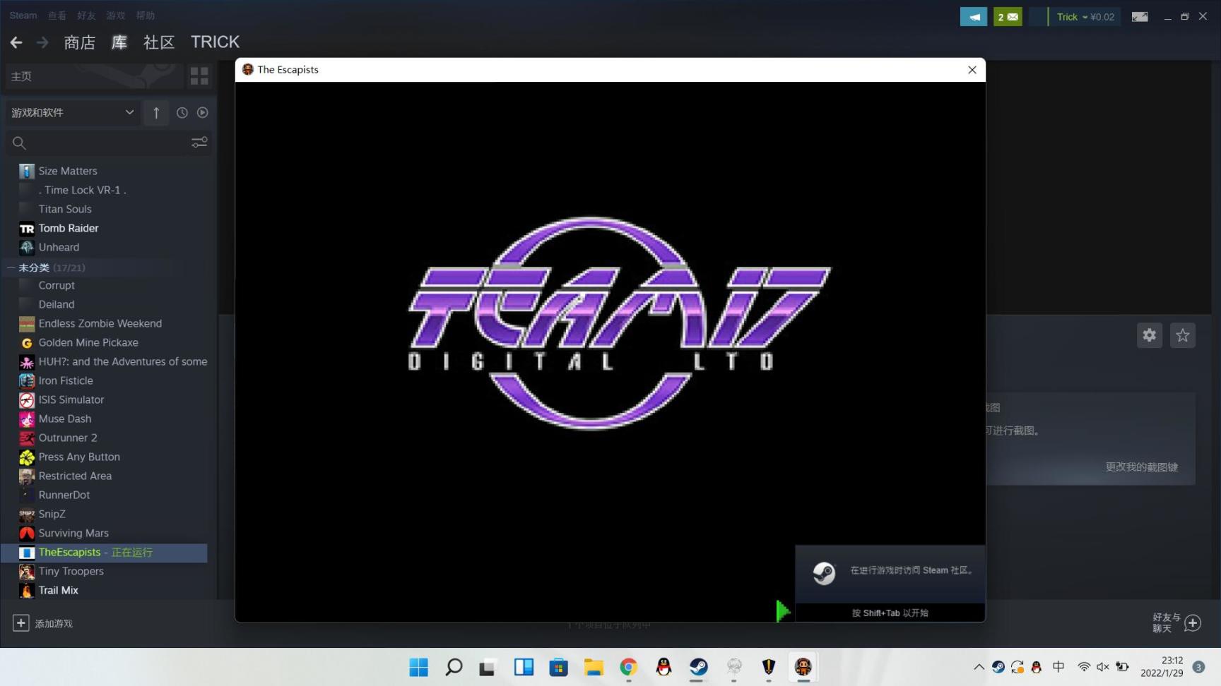This screenshot has width=1221, height=686.
Task: Open the inbox notifications envelope button
Action: pos(1008,16)
